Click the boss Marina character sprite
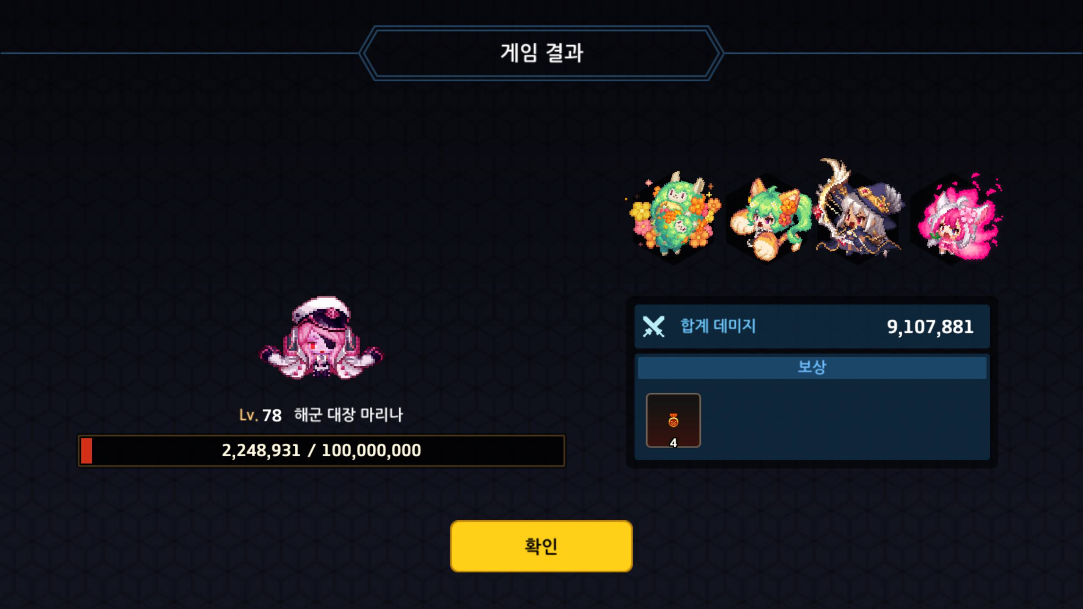This screenshot has width=1083, height=609. point(321,337)
